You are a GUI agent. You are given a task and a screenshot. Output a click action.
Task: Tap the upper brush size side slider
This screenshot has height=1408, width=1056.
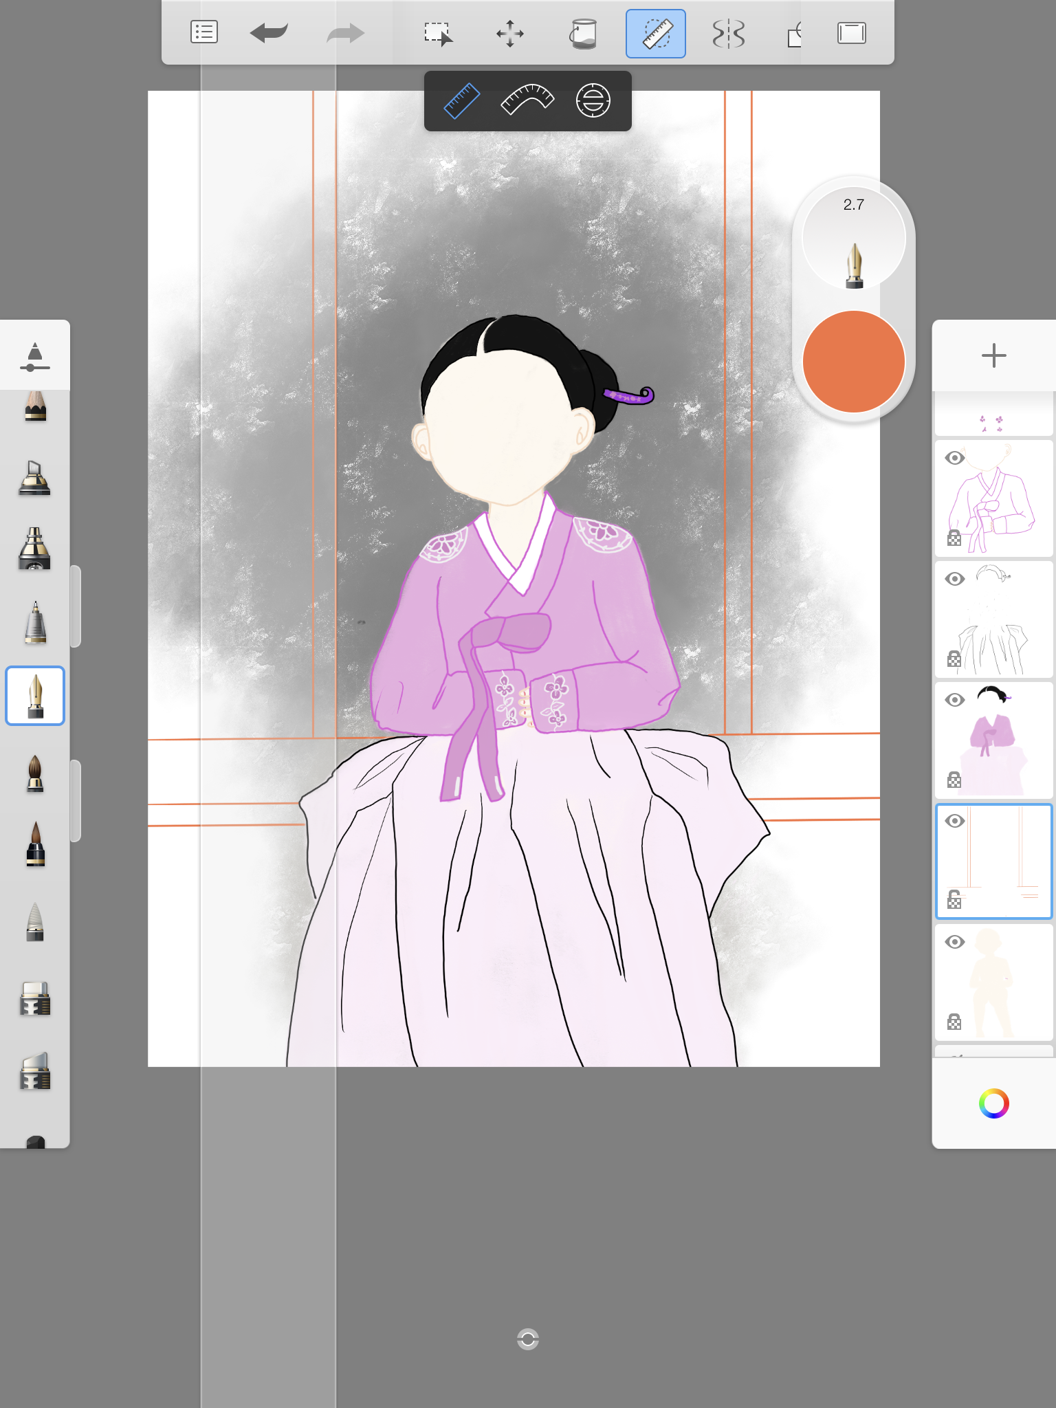coord(76,606)
